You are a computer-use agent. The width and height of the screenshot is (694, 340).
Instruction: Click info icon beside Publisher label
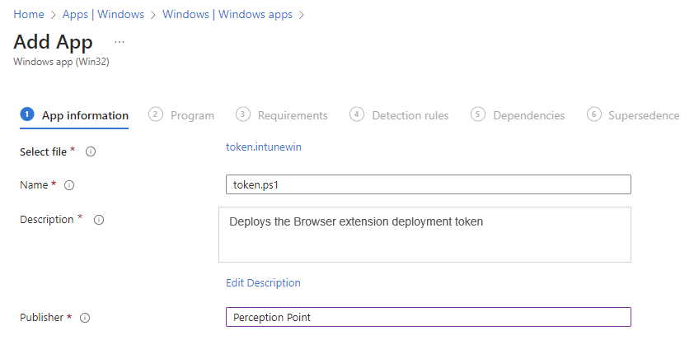[84, 318]
